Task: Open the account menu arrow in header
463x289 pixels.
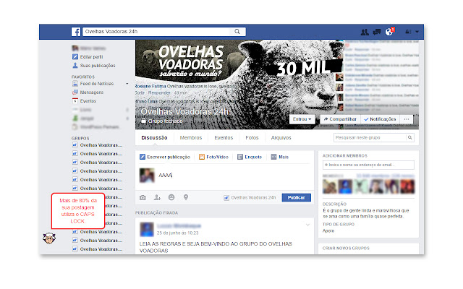Action: coord(417,32)
